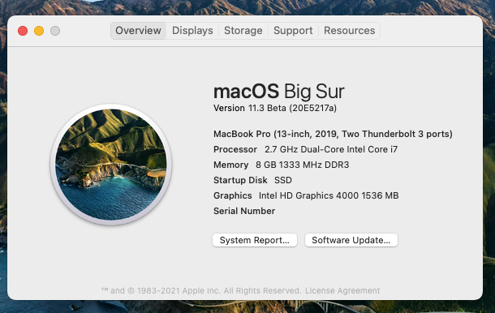Click the 'Processor' label
This screenshot has width=495, height=313.
click(235, 149)
